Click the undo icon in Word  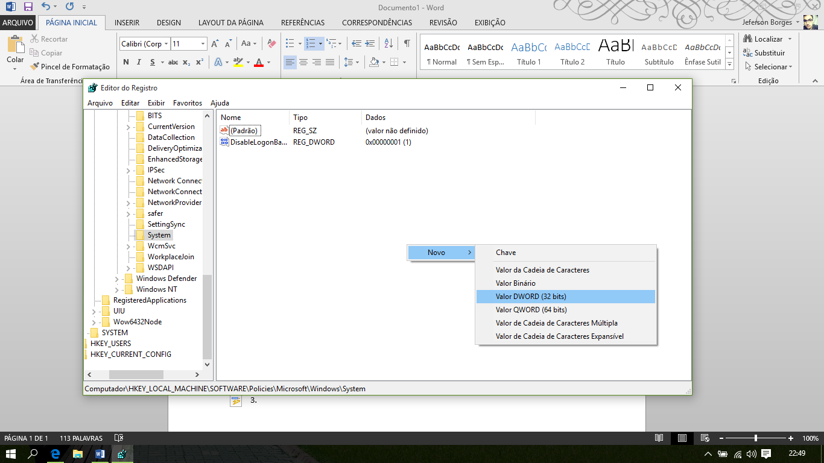(x=46, y=7)
